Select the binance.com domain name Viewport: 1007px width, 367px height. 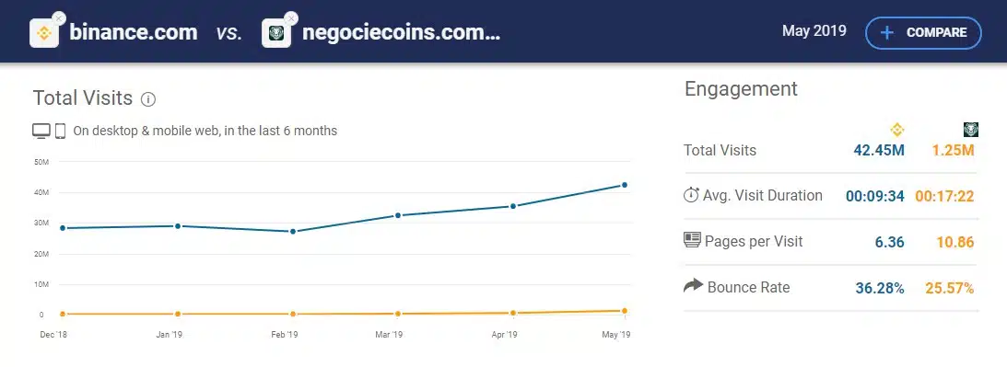point(134,33)
